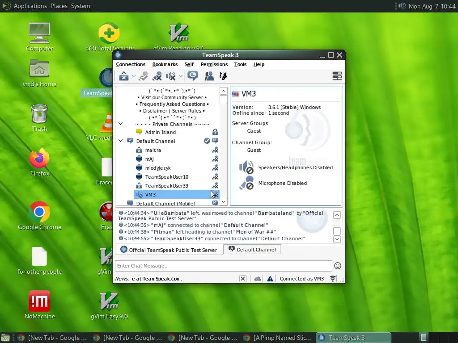The image size is (458, 343).
Task: Toggle the mute speakers toolbar icon
Action: [171, 76]
